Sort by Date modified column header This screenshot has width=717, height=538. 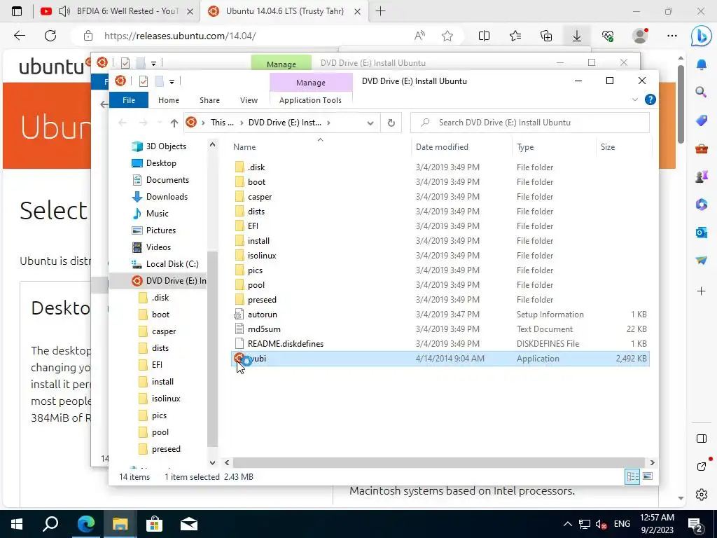tap(442, 147)
